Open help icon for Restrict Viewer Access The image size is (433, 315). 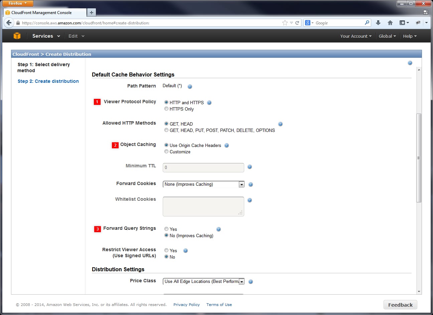pyautogui.click(x=185, y=251)
